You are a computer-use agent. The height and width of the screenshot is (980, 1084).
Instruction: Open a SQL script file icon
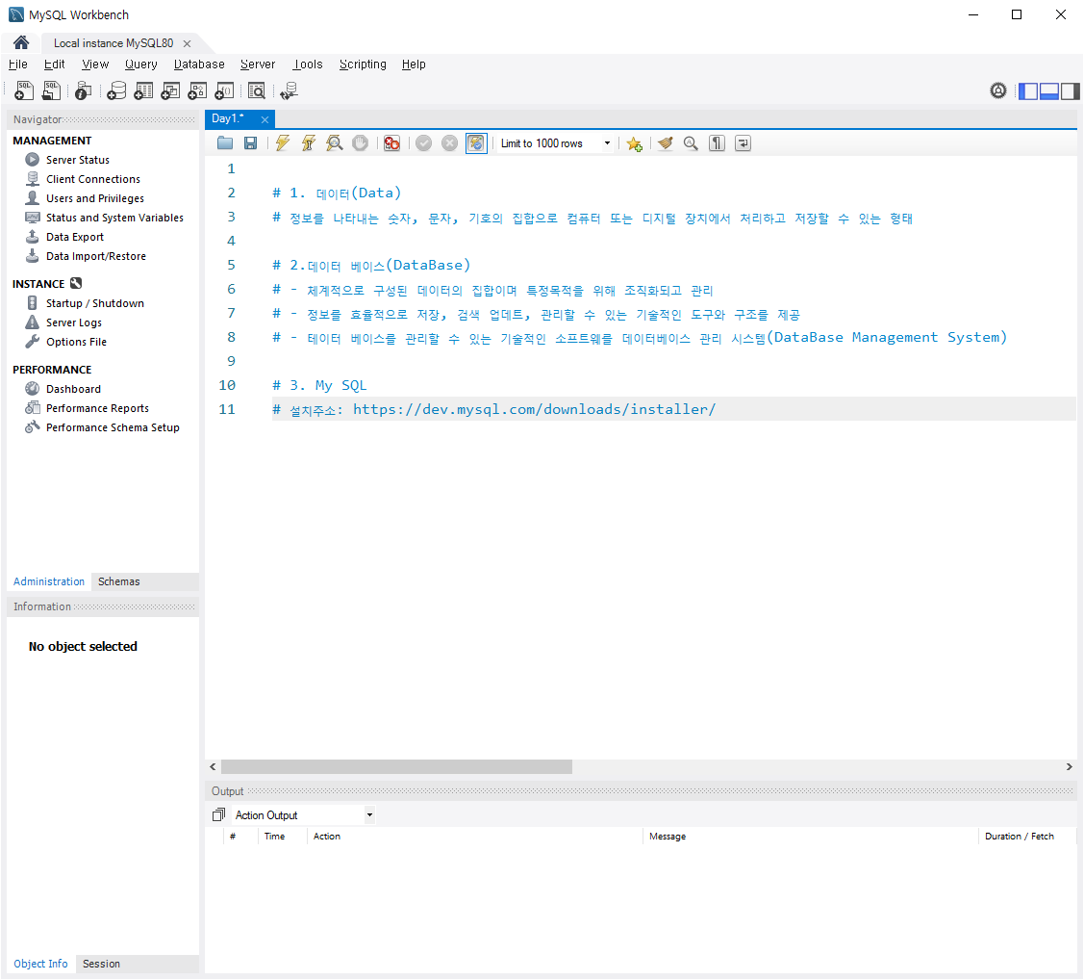tap(51, 90)
